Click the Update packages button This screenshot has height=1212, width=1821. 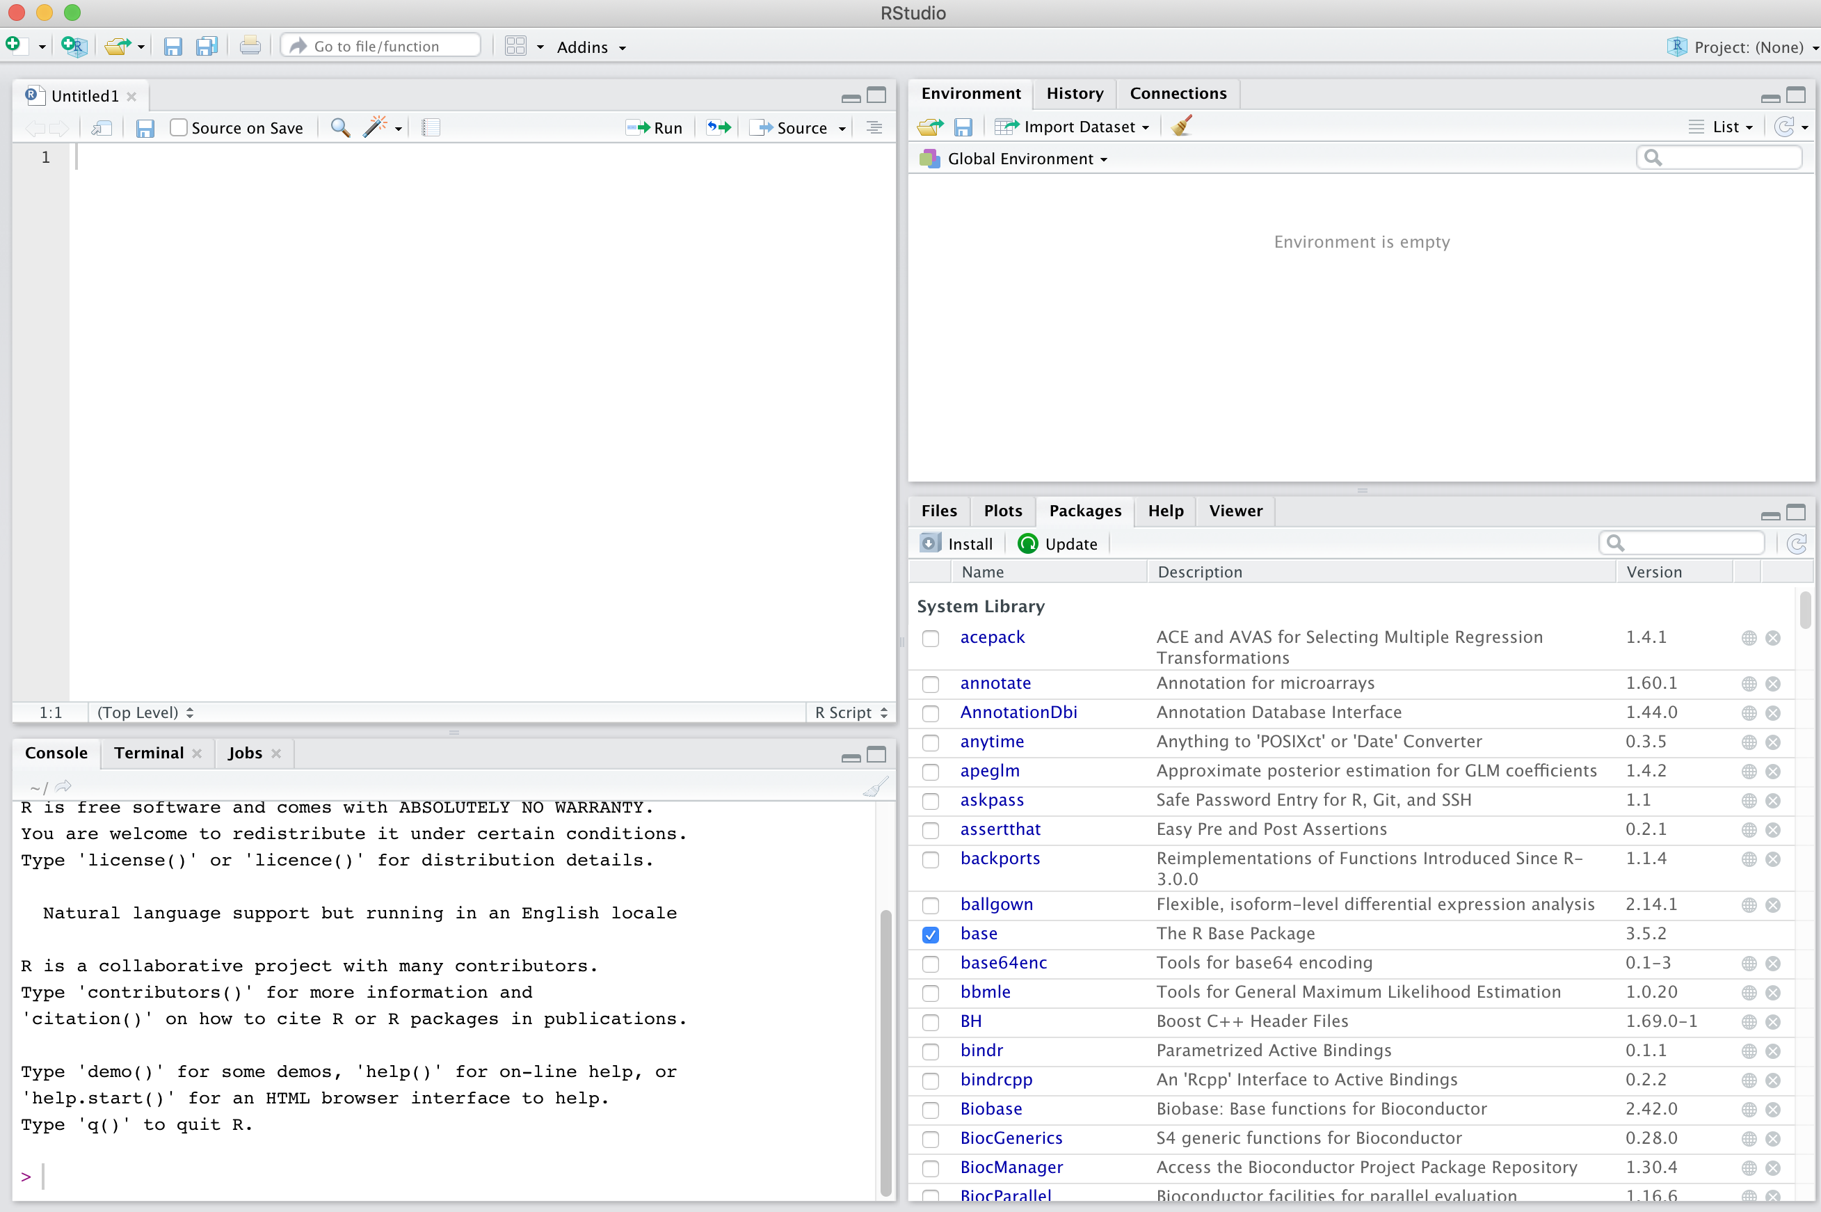pyautogui.click(x=1058, y=544)
